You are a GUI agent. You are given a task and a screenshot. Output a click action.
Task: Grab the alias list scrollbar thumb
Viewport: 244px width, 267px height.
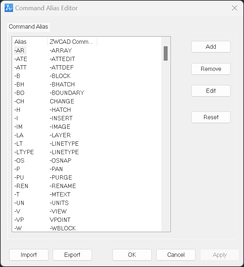coord(165,53)
